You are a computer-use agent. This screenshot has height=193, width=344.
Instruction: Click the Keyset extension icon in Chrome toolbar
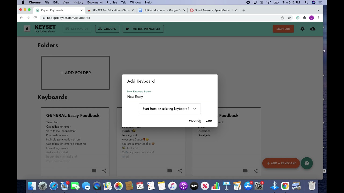click(x=298, y=18)
